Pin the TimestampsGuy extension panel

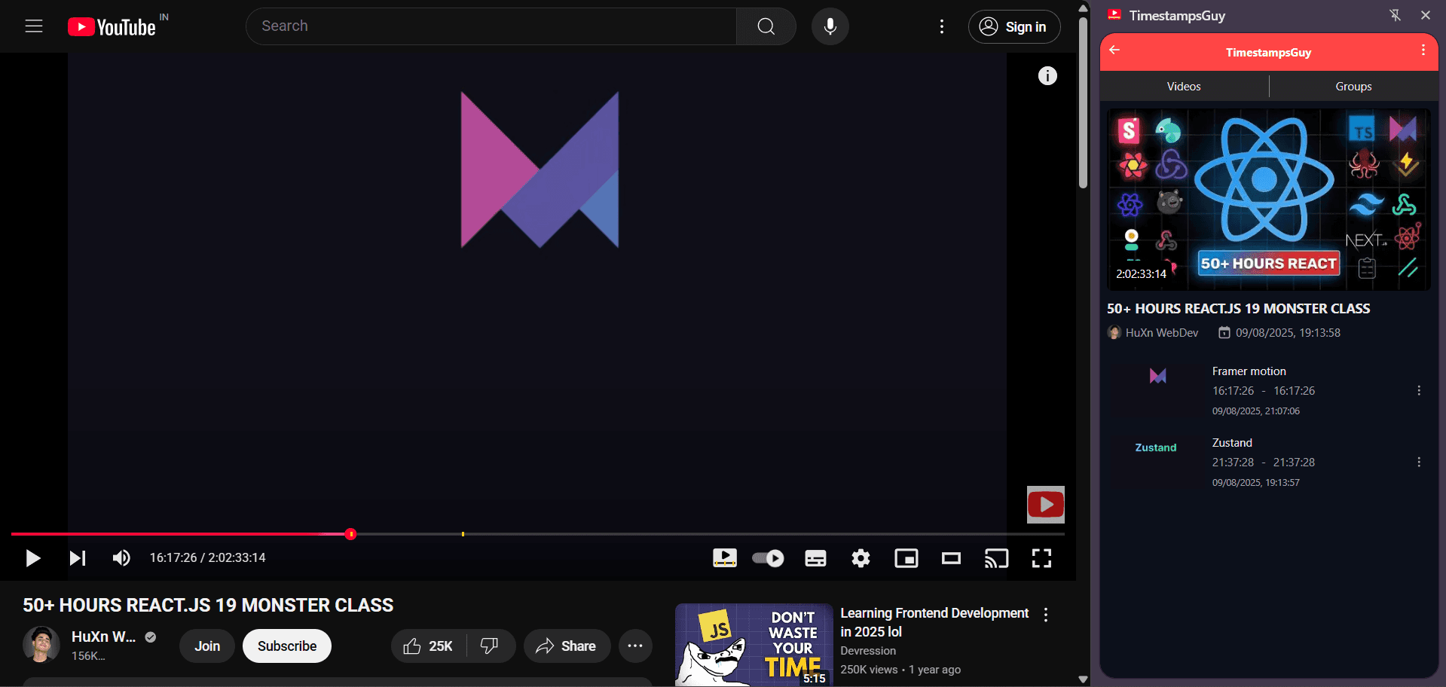[x=1395, y=15]
